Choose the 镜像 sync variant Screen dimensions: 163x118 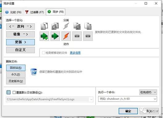click(20, 34)
